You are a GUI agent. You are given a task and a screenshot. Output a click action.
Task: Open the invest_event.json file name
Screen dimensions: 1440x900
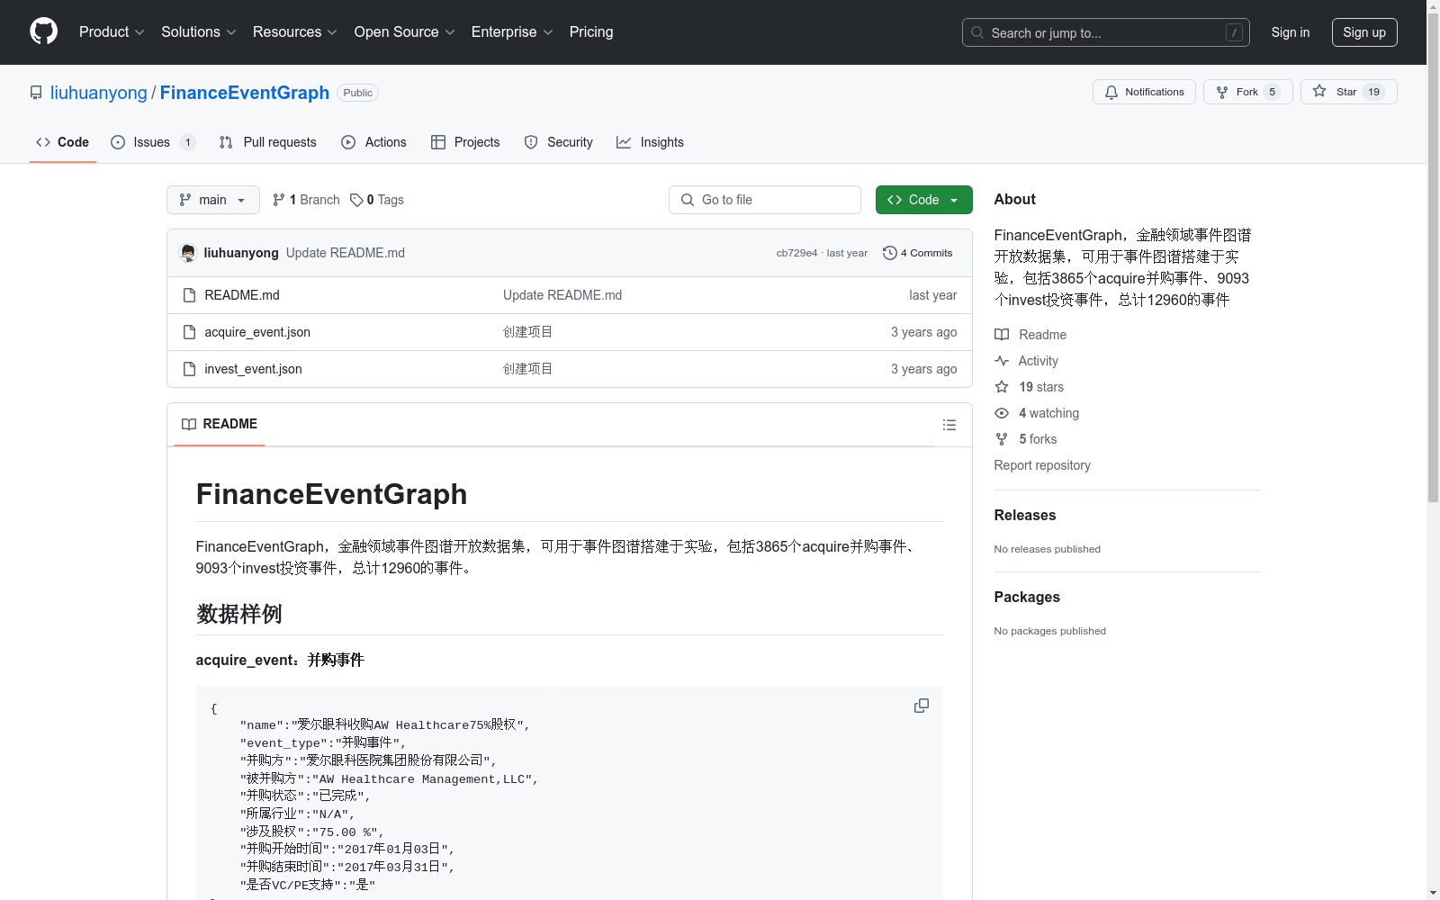tap(253, 369)
